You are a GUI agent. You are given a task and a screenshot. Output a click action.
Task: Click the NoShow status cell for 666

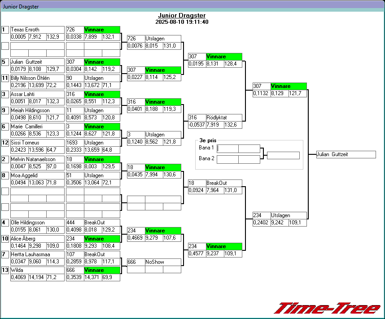pos(163,262)
